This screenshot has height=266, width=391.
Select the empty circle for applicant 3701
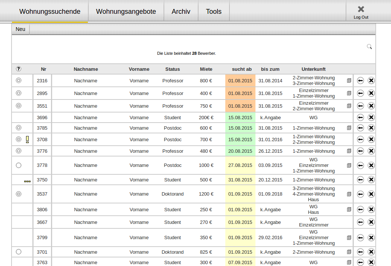(x=19, y=252)
